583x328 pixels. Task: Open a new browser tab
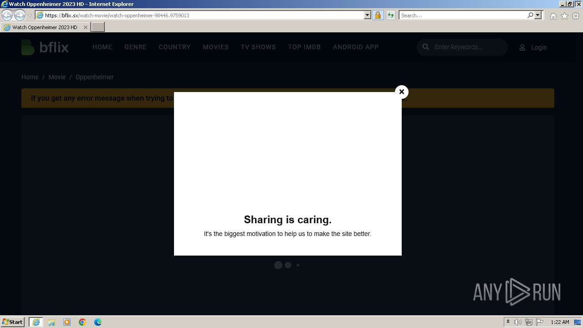98,27
